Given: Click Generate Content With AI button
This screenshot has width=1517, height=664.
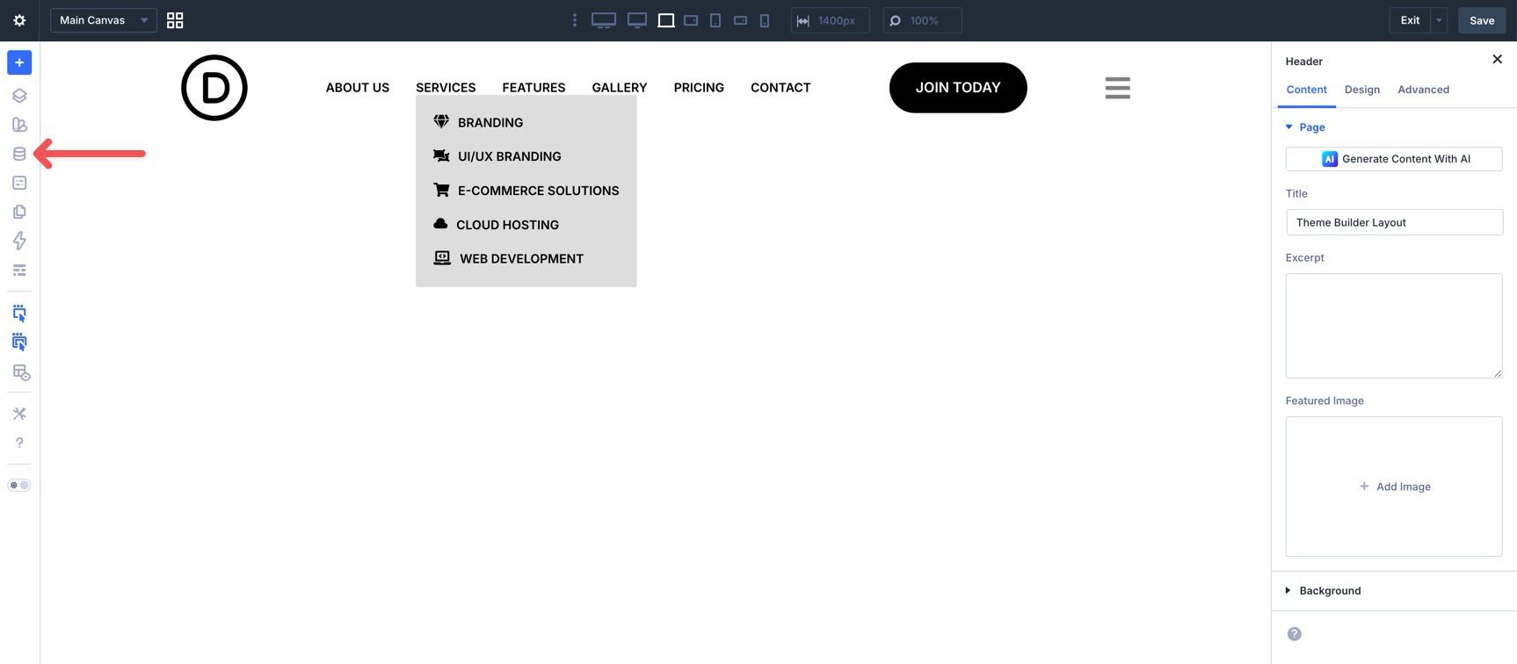Looking at the screenshot, I should (x=1394, y=159).
